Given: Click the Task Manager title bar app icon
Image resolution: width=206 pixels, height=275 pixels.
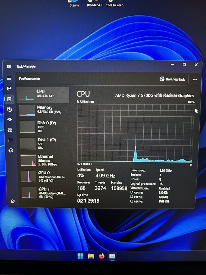Looking at the screenshot, I should click(x=9, y=66).
